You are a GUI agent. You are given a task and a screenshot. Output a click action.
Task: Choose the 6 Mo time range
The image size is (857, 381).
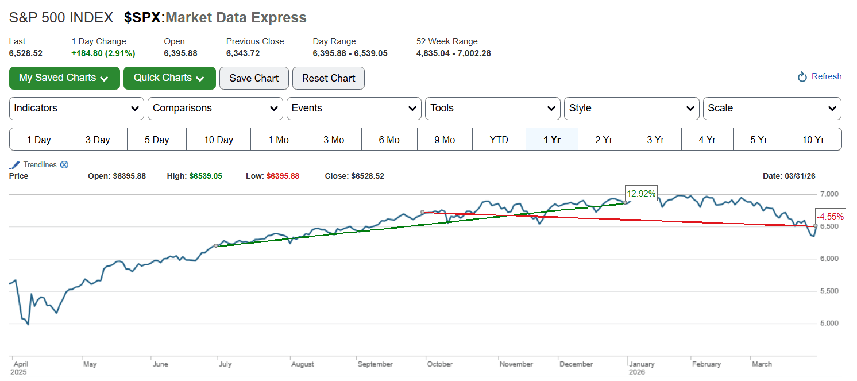pyautogui.click(x=389, y=140)
